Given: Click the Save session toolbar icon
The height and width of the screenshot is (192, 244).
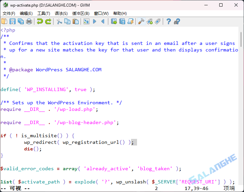Looking at the screenshot, I should click(x=122, y=21).
